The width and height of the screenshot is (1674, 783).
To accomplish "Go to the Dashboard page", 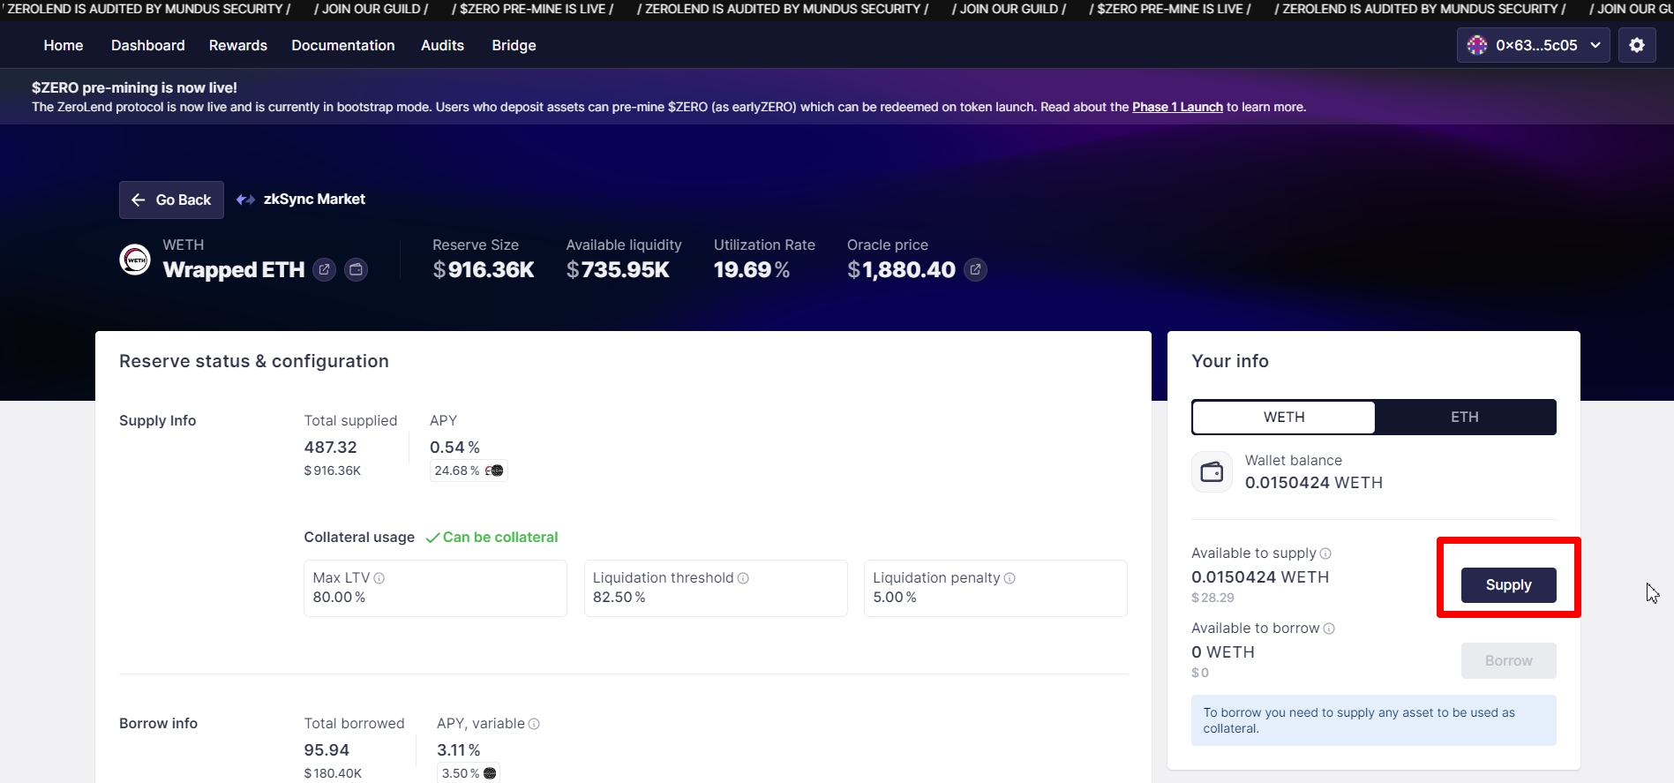I will pyautogui.click(x=148, y=45).
